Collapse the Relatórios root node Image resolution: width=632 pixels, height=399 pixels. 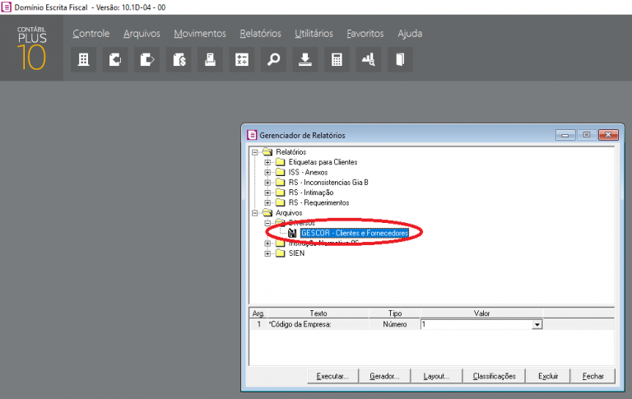(x=256, y=152)
